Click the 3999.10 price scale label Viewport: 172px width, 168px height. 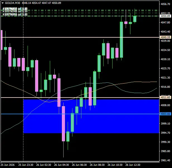pyautogui.click(x=165, y=124)
